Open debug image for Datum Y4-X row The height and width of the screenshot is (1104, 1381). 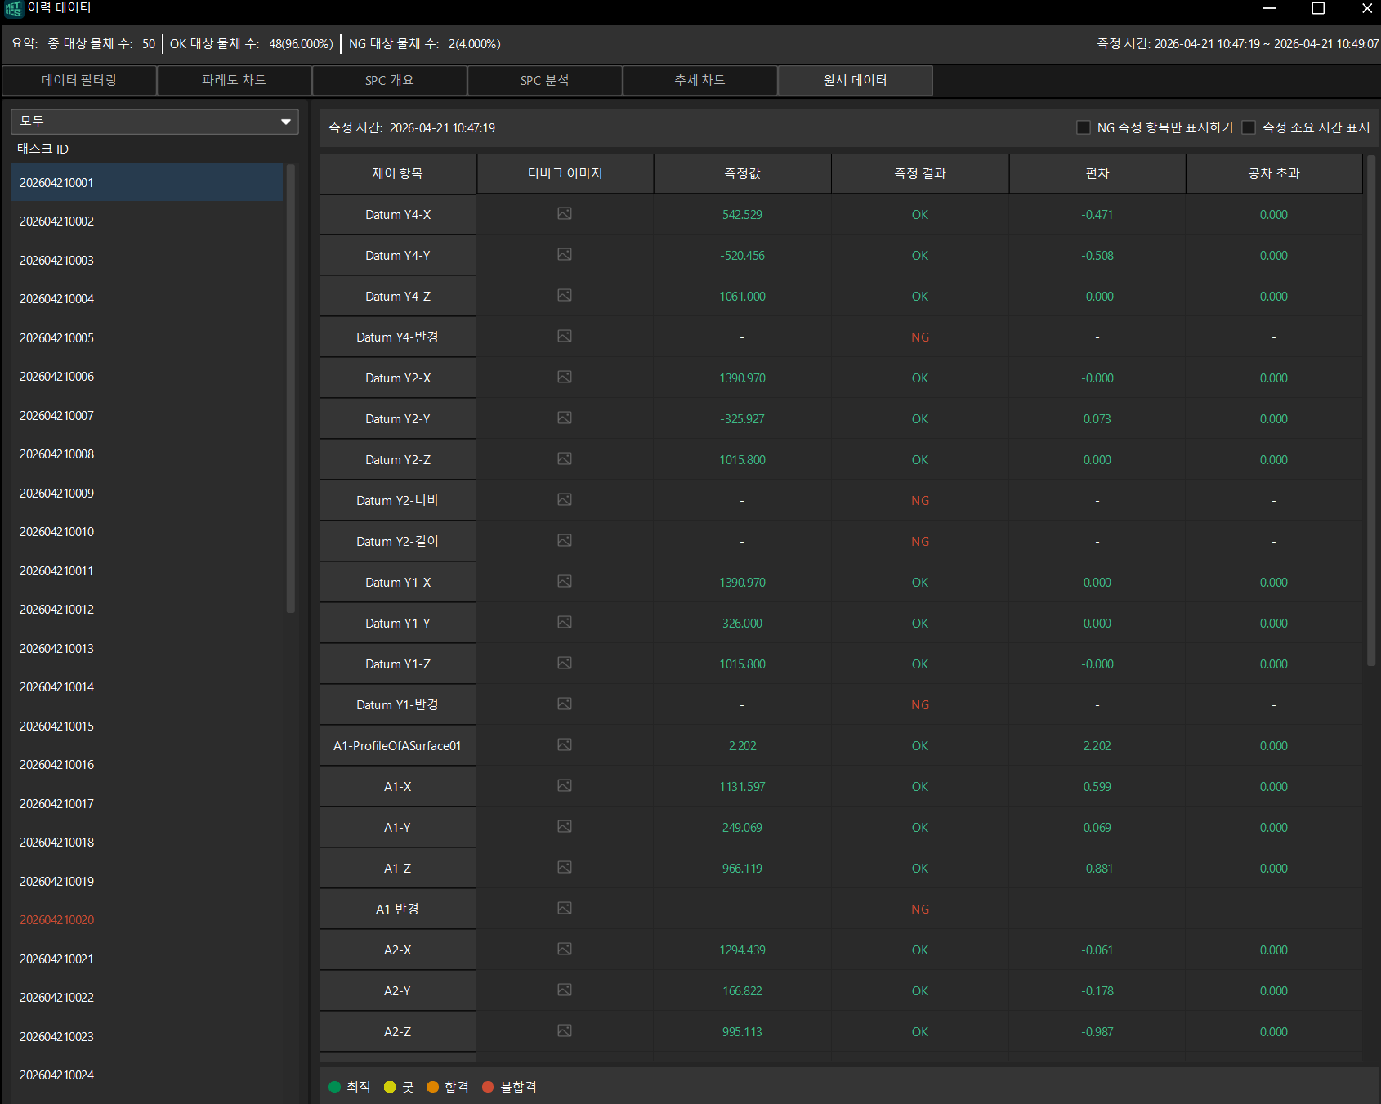click(565, 213)
